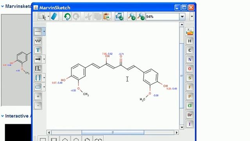Click the central ketone O atom
Viewport: 250px width, 141px height.
(121, 56)
